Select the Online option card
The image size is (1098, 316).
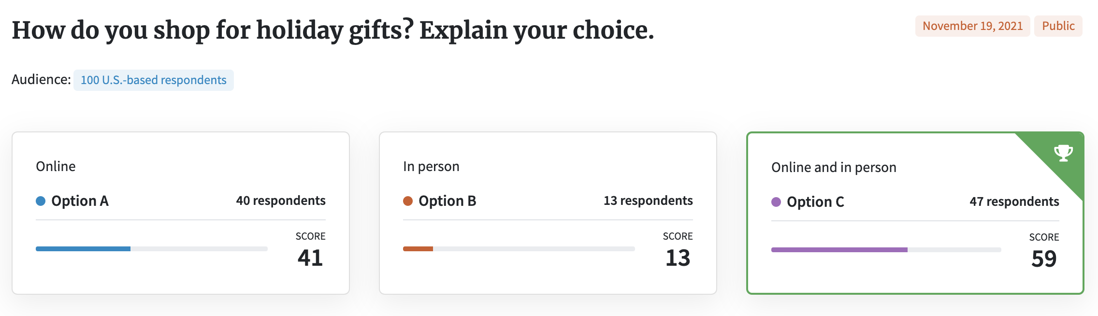181,213
